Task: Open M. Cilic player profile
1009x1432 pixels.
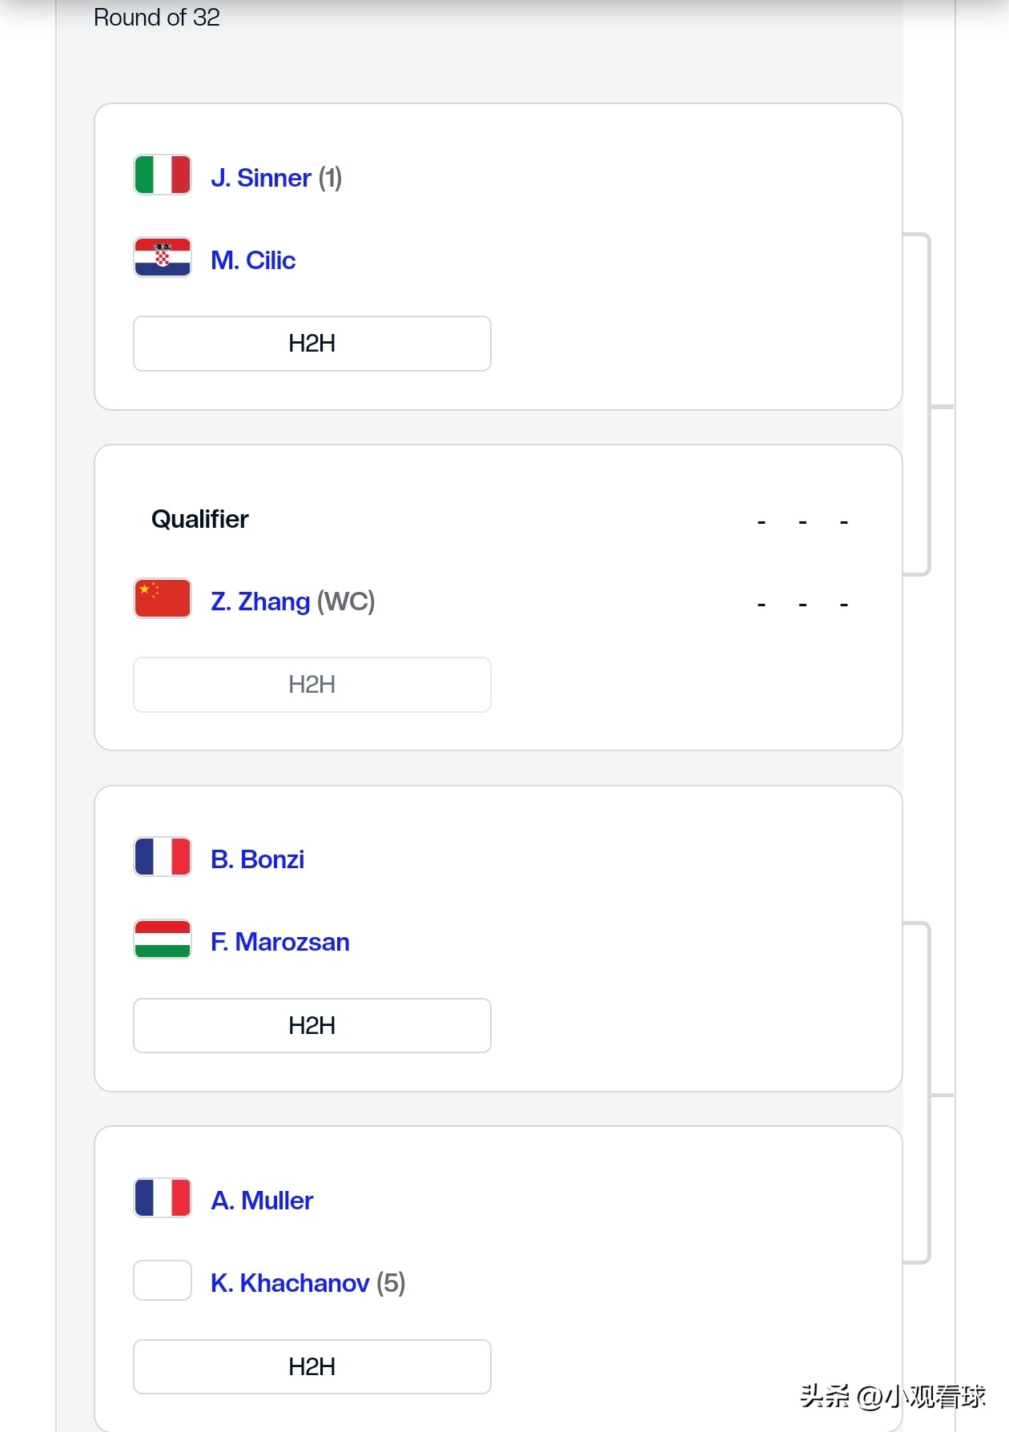Action: pyautogui.click(x=253, y=260)
